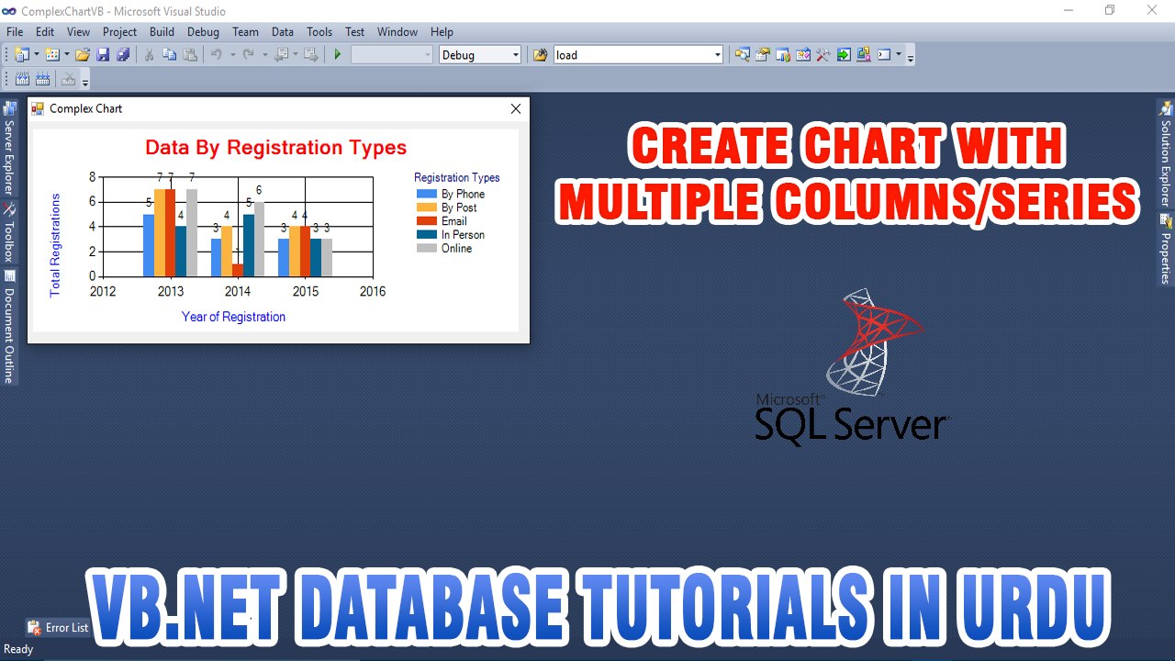Open the Solution Explorer toolbar icon
Screen dimensions: 1175x661
(x=743, y=55)
